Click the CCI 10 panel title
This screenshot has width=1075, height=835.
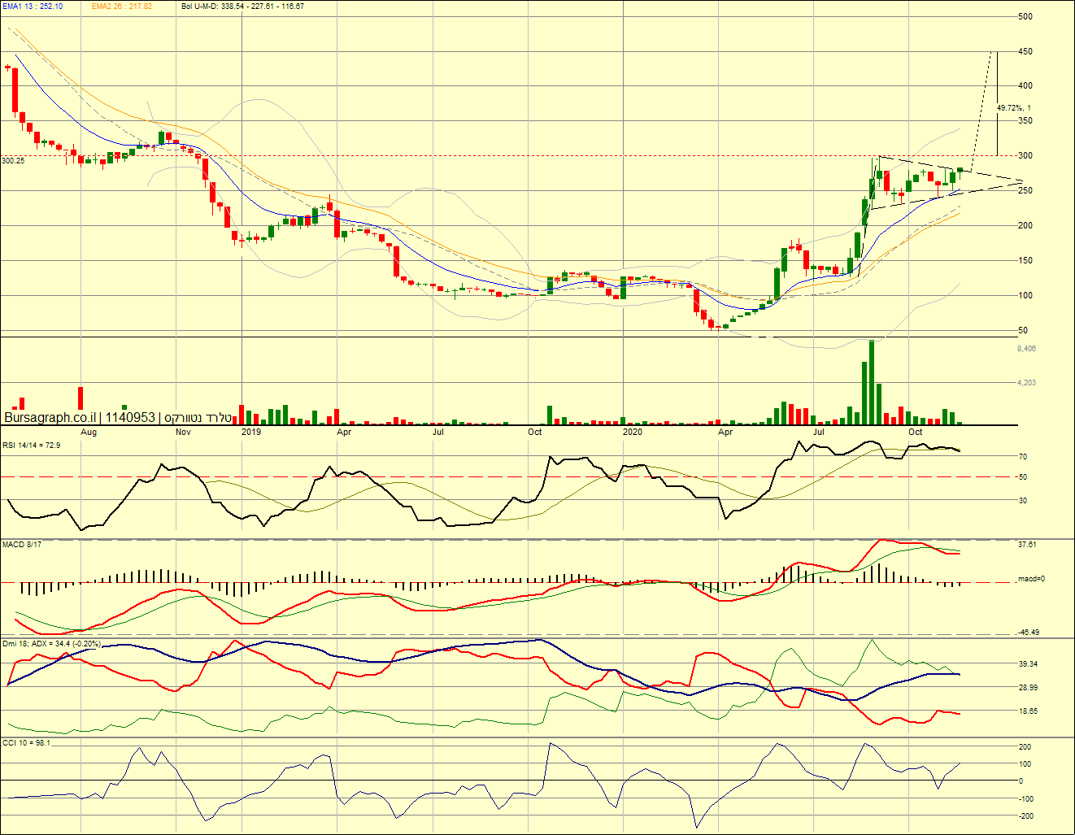click(26, 742)
